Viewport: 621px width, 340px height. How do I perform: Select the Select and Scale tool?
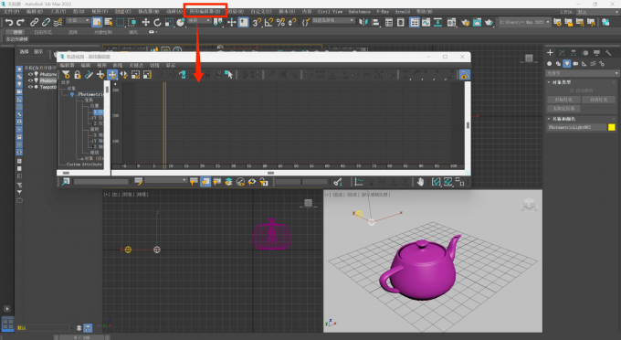point(169,22)
